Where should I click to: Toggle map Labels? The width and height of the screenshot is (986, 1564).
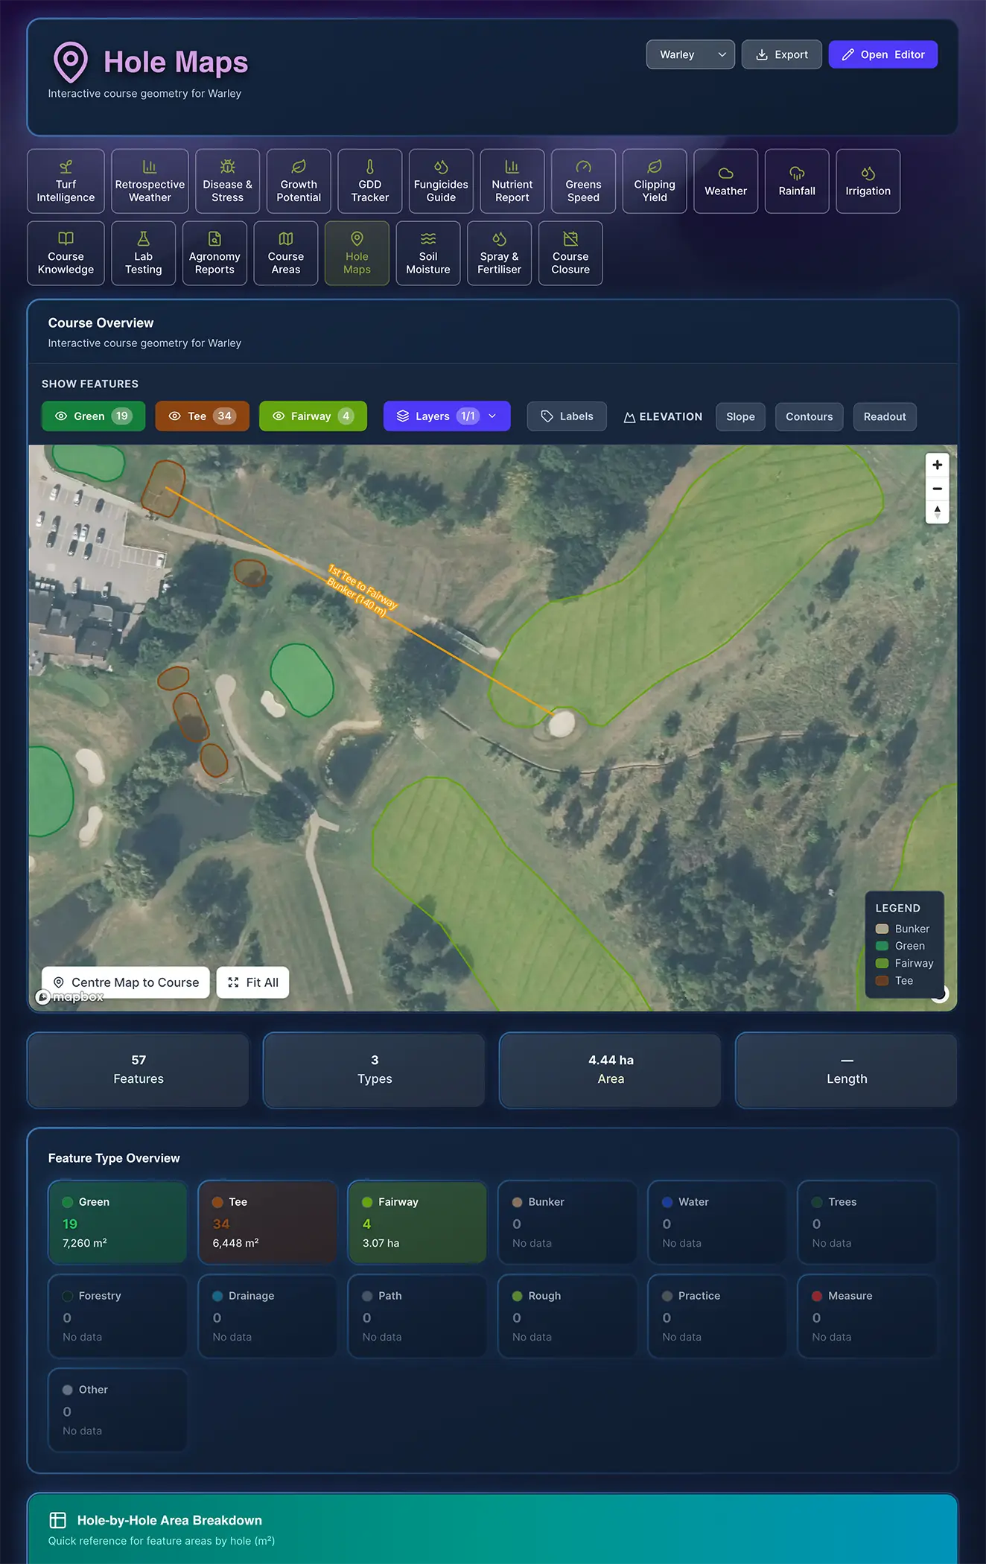click(x=567, y=416)
